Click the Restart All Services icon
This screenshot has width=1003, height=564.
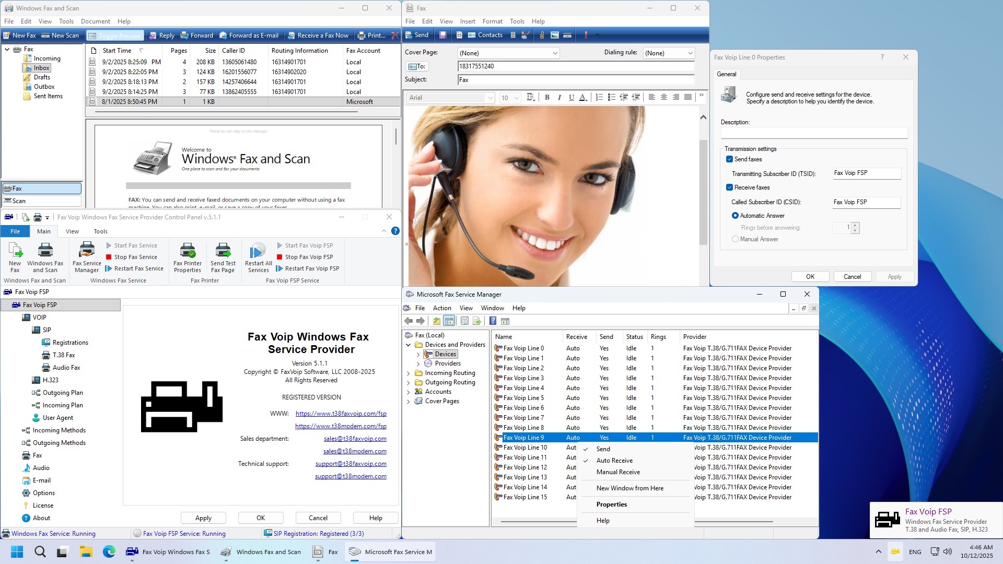pos(258,257)
